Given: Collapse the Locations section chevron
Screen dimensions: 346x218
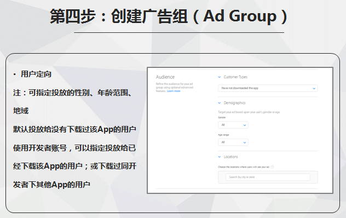Looking at the screenshot, I should (x=220, y=157).
